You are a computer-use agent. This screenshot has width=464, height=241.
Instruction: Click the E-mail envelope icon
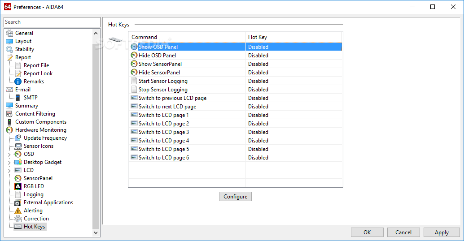pos(9,90)
